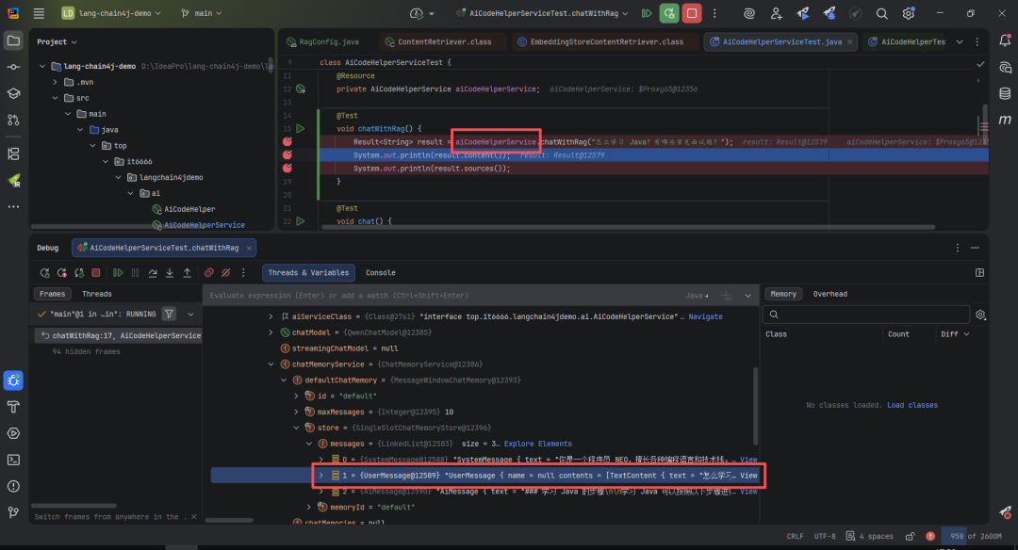Toggle read-only lock in status bar
Screen dimensions: 1018x550
point(911,537)
